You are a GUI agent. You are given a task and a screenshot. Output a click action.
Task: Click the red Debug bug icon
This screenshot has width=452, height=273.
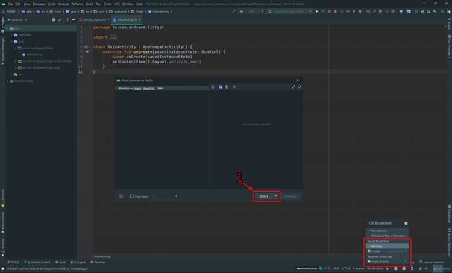[x=335, y=11]
